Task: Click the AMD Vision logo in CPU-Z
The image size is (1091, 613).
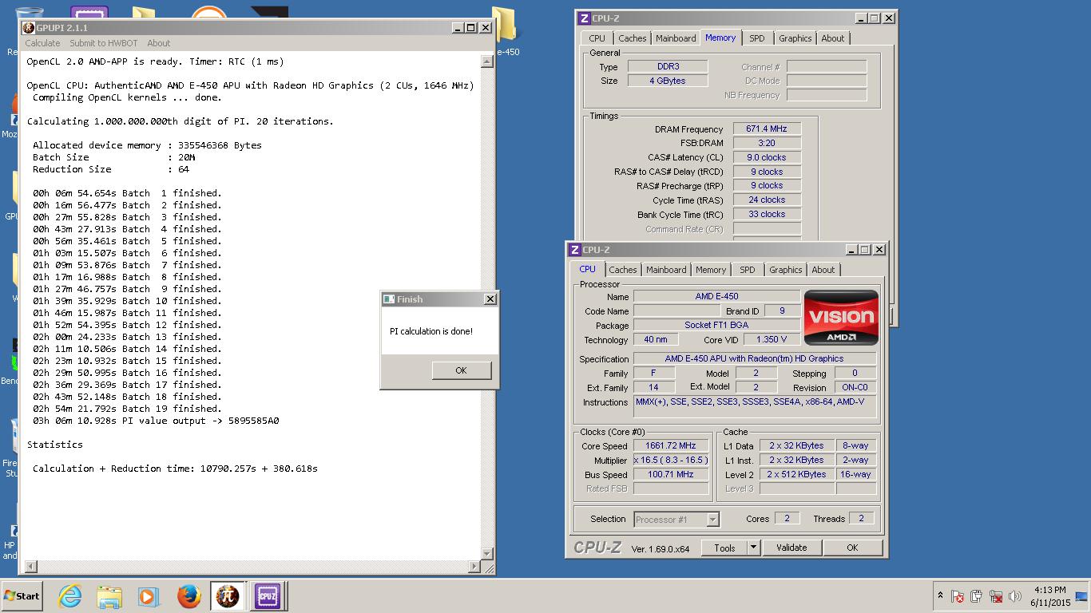Action: coord(841,317)
